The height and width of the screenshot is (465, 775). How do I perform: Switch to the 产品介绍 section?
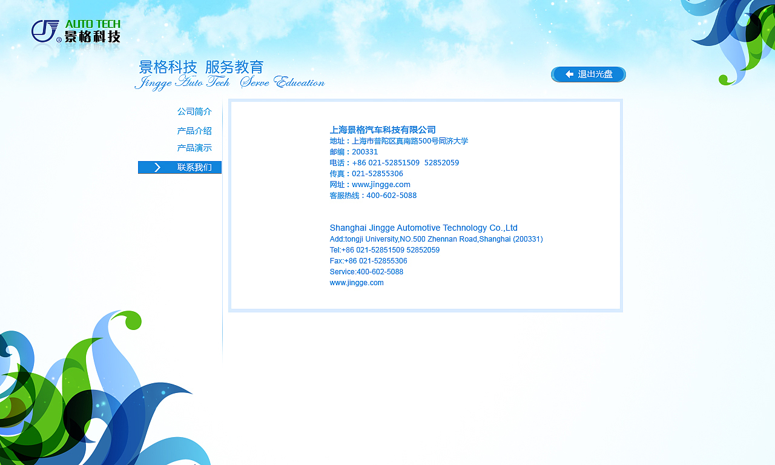coord(194,131)
